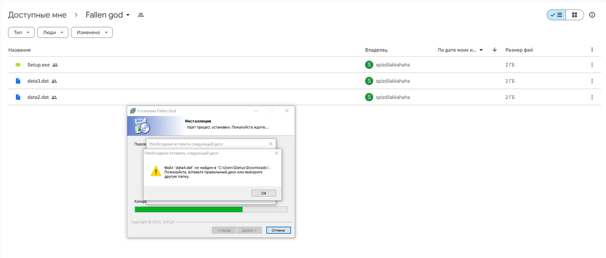606x258 pixels.
Task: Click the shared icon next to Setup.exe
Action: [55, 65]
